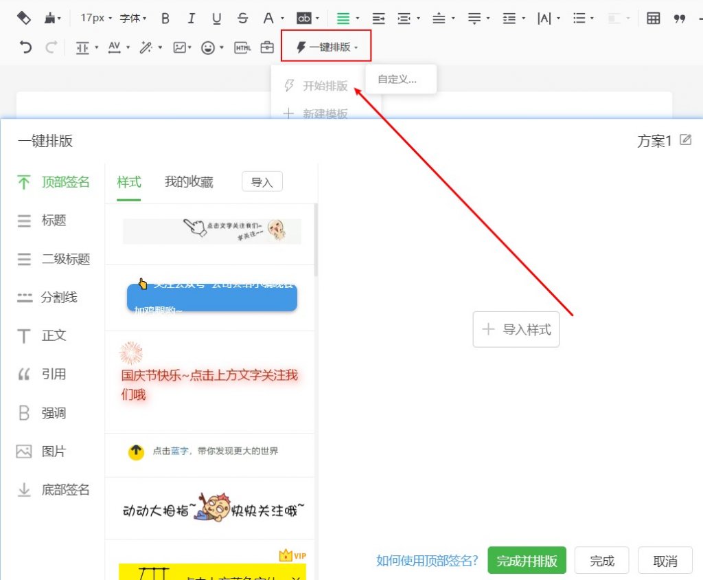Image resolution: width=703 pixels, height=580 pixels.
Task: Click the 完成 button
Action: 601,561
